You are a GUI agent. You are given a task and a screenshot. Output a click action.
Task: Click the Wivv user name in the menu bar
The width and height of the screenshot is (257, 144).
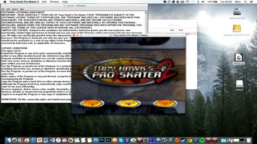coord(238,2)
